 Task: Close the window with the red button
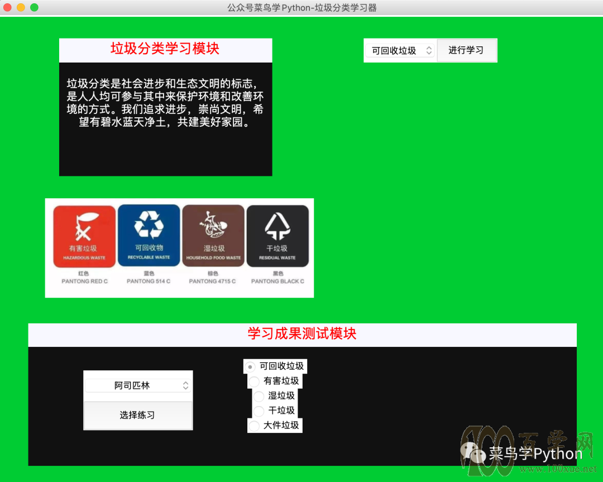7,7
